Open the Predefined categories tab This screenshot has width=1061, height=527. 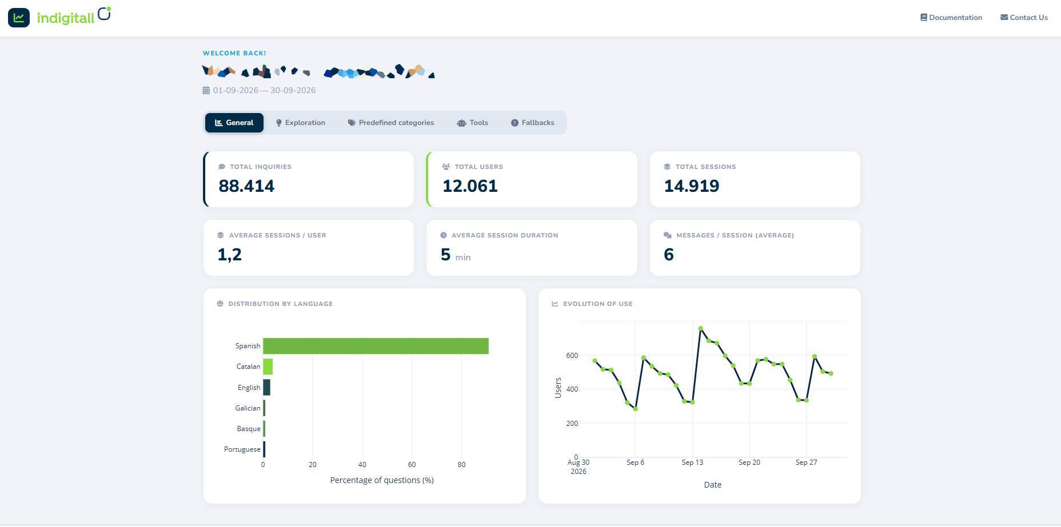click(391, 123)
